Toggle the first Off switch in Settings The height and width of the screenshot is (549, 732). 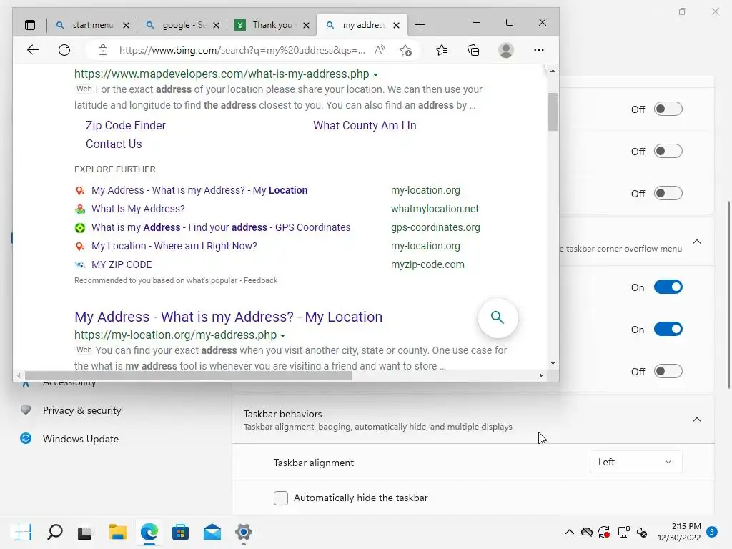(x=668, y=109)
